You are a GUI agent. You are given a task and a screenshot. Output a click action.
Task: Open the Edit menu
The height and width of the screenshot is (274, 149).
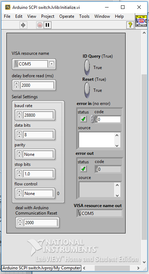tap(19, 16)
